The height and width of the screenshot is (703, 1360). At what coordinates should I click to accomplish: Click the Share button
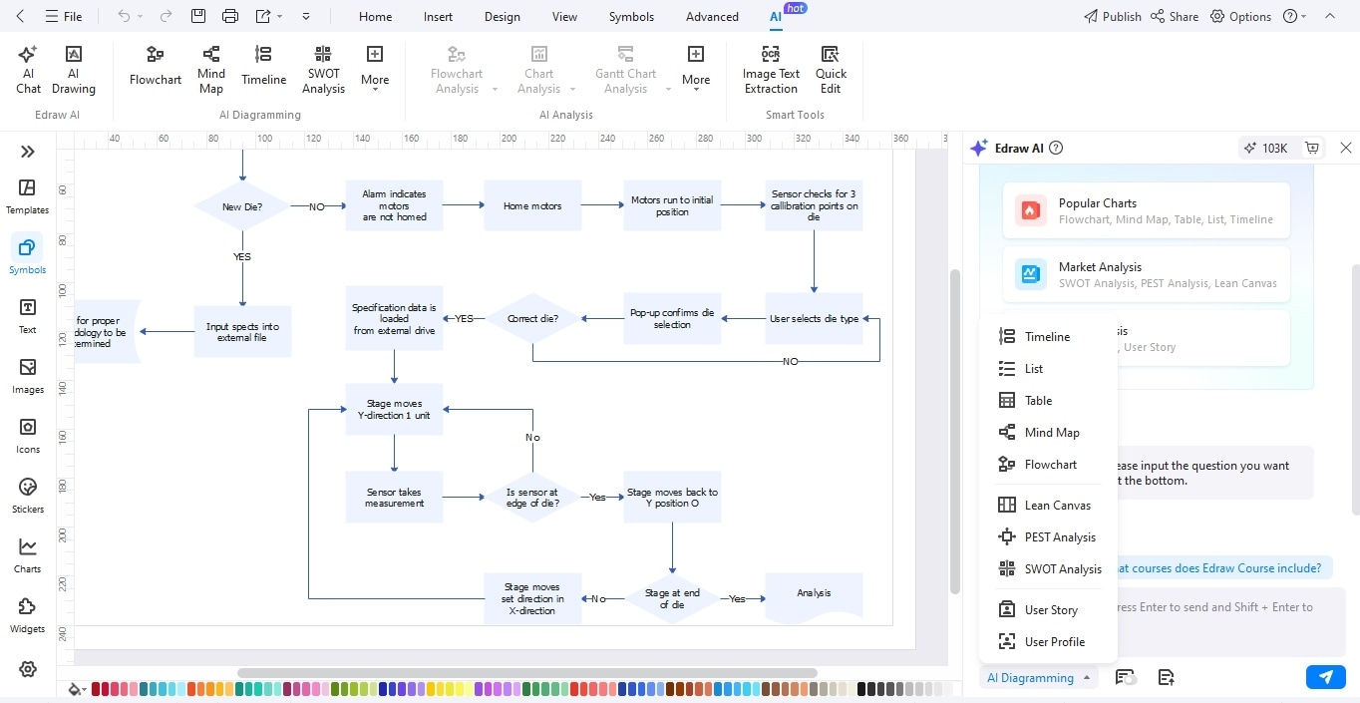tap(1175, 16)
